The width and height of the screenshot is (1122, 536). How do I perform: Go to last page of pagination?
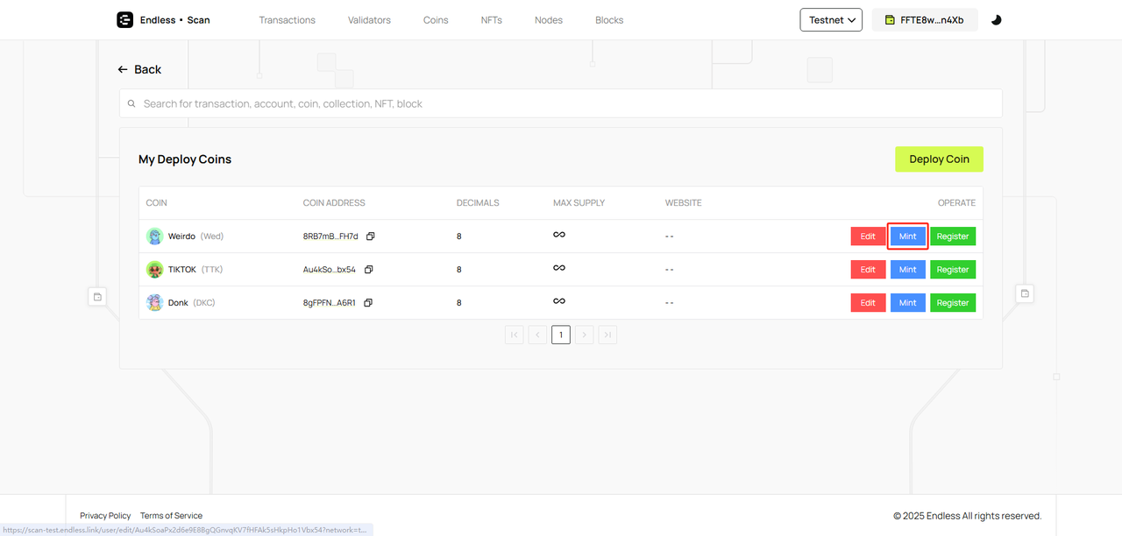tap(607, 335)
